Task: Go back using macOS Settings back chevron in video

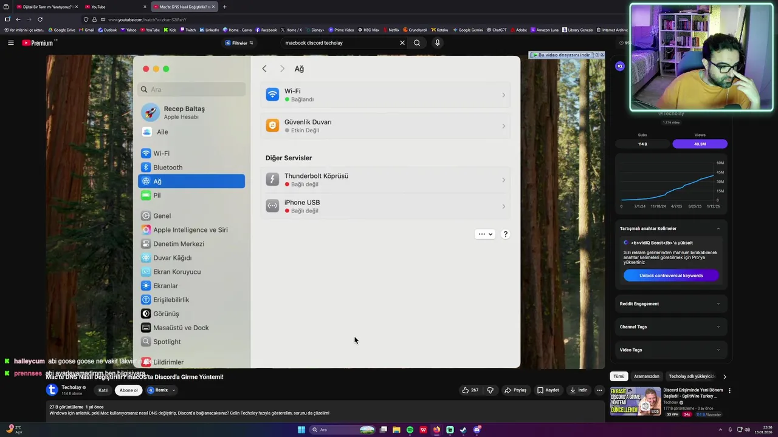Action: (264, 69)
